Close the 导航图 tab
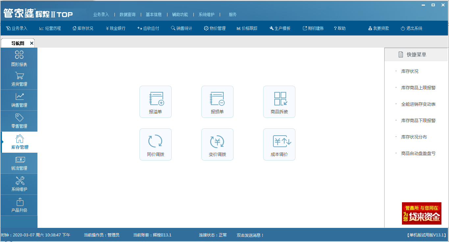449x242 pixels. pos(32,43)
